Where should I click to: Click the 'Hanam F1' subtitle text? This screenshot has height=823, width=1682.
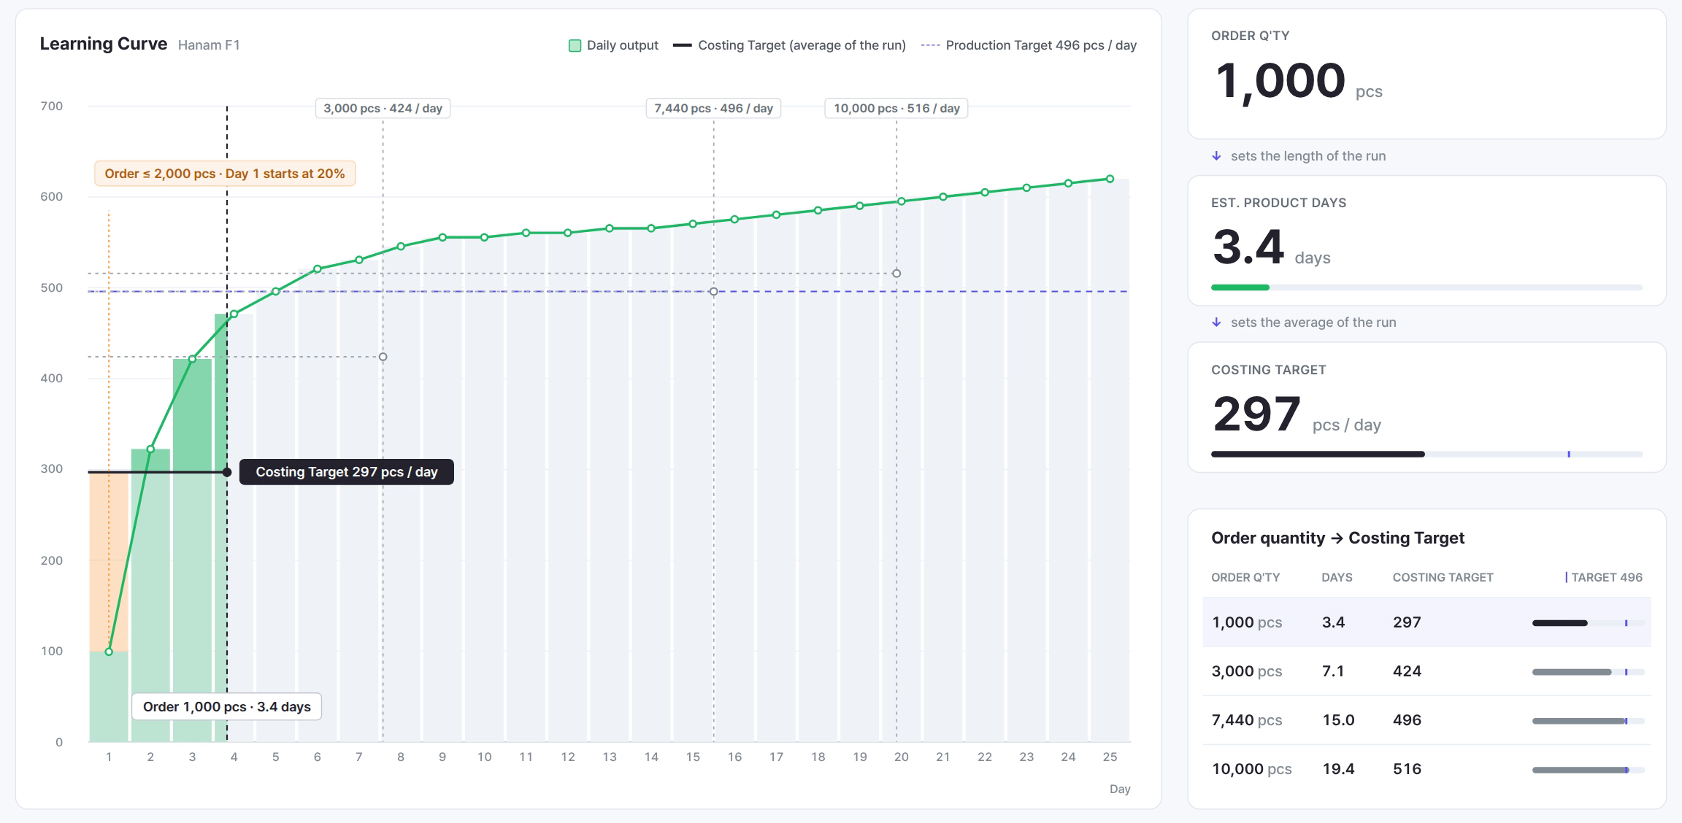click(209, 45)
